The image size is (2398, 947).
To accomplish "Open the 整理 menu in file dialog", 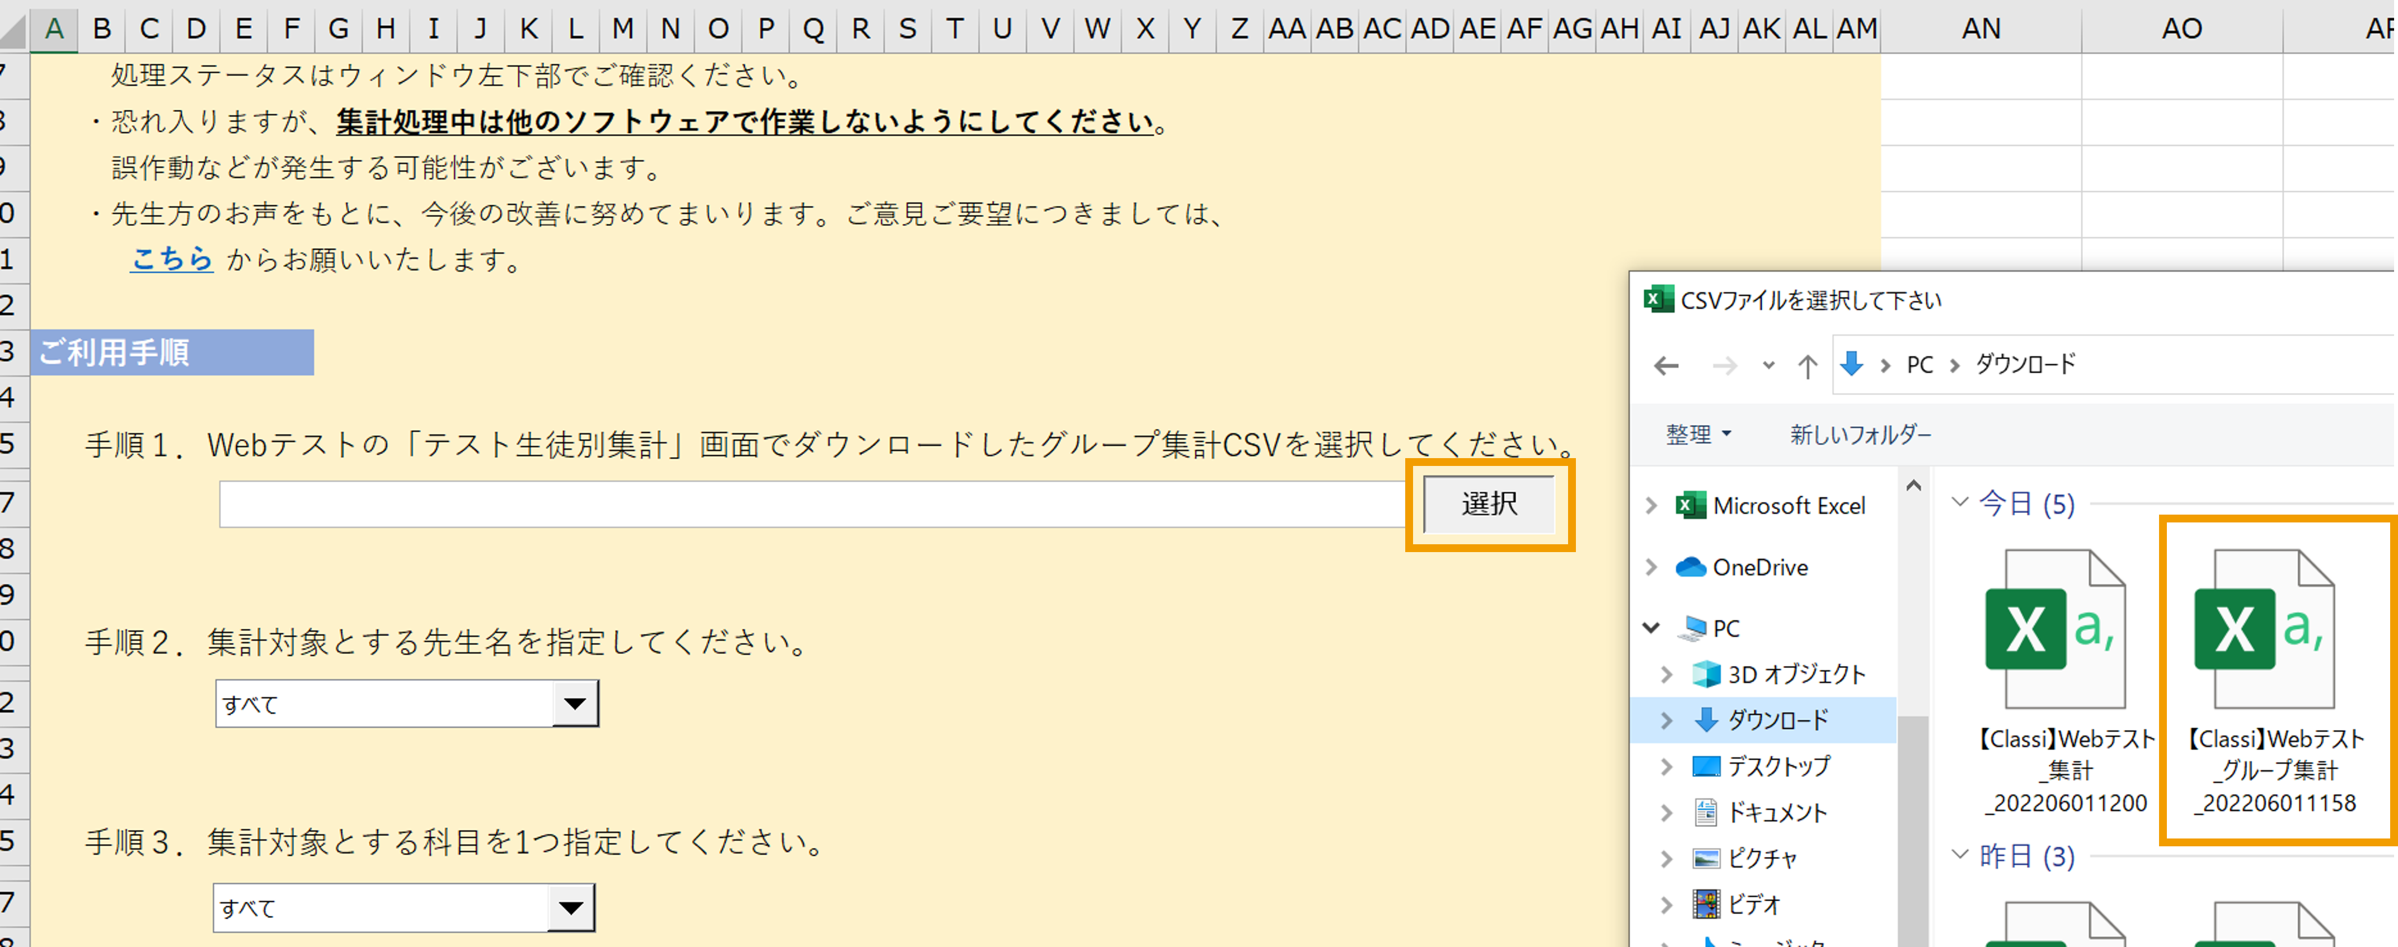I will click(x=1698, y=435).
